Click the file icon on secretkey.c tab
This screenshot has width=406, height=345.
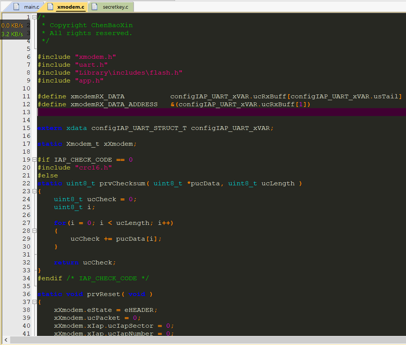pos(95,7)
